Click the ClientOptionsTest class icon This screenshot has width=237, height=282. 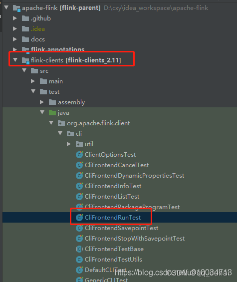coord(79,155)
